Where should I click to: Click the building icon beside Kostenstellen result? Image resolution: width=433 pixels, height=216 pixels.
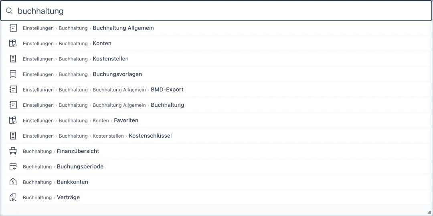tap(13, 59)
